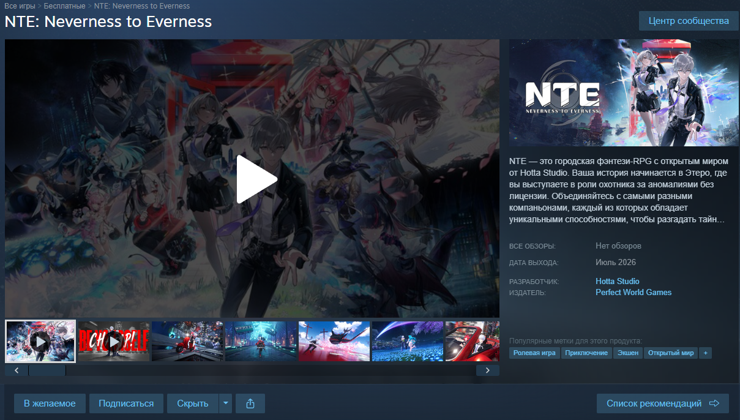Click the Июль 2026 release date

[616, 263]
